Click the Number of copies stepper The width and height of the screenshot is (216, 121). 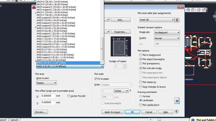click(x=125, y=66)
